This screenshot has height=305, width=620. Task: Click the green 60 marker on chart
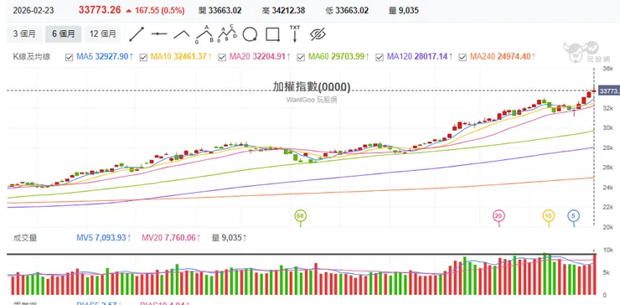(301, 216)
